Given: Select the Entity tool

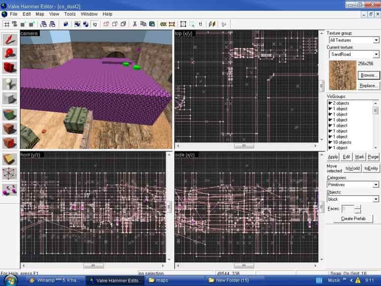Looking at the screenshot, I should pyautogui.click(x=10, y=85).
